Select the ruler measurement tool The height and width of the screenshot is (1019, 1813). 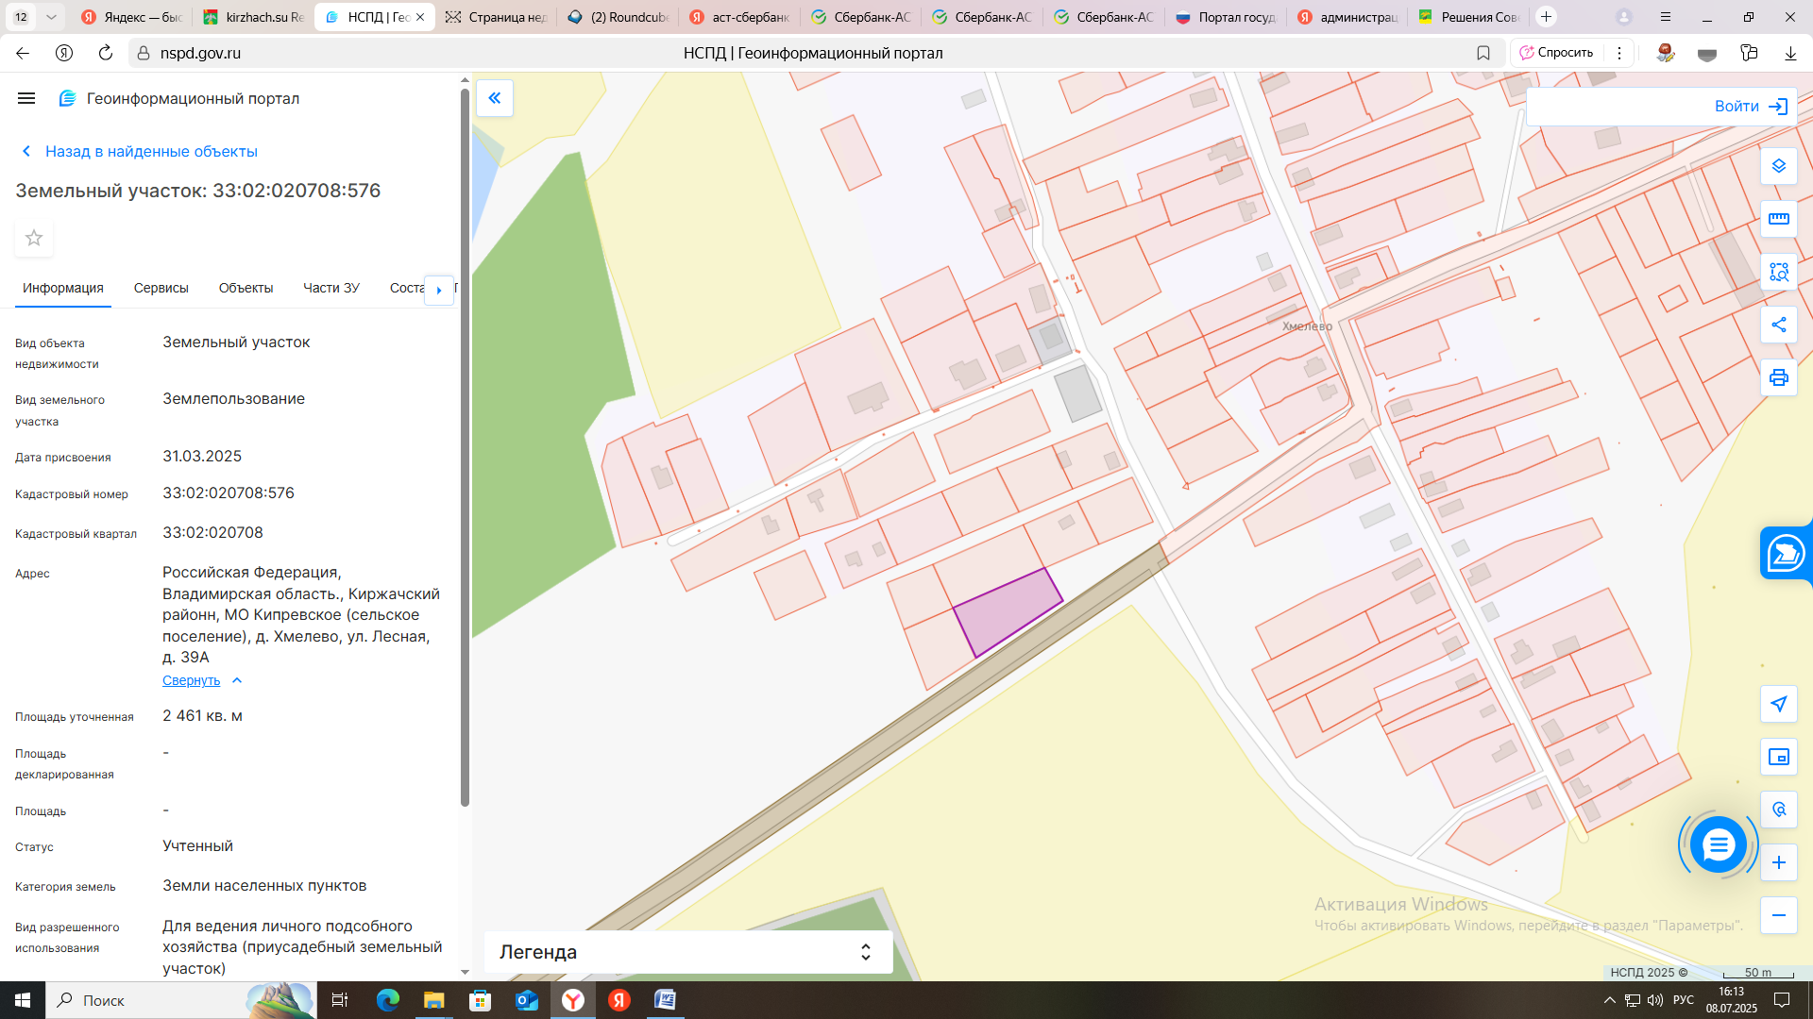[1778, 219]
